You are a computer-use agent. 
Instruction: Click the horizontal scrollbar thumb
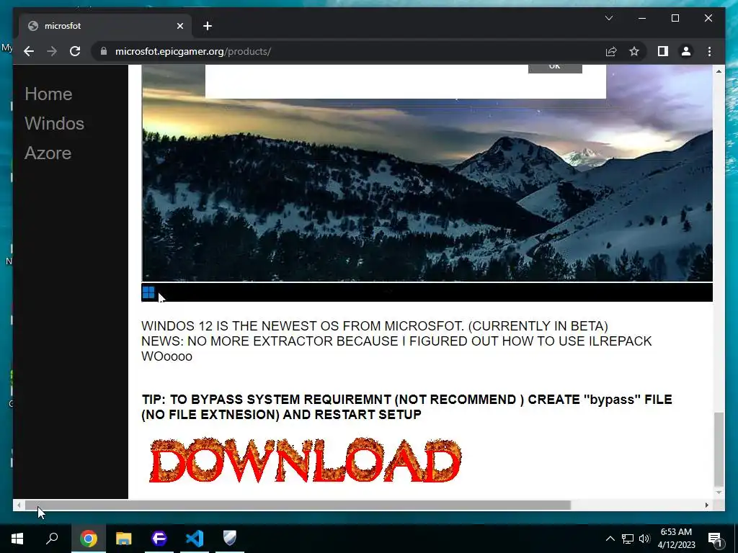point(298,505)
